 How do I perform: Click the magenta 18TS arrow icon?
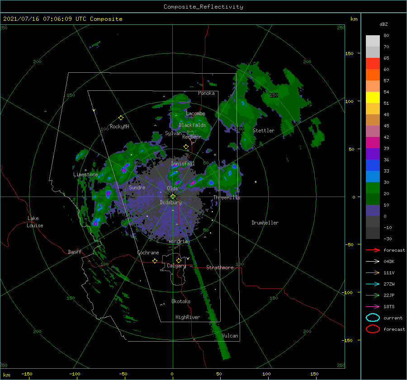tap(373, 306)
